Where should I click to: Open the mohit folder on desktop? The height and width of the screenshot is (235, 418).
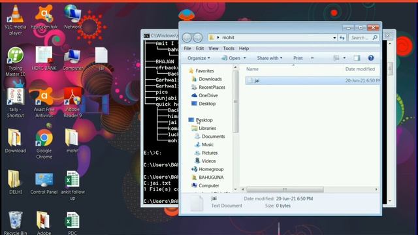(x=72, y=141)
